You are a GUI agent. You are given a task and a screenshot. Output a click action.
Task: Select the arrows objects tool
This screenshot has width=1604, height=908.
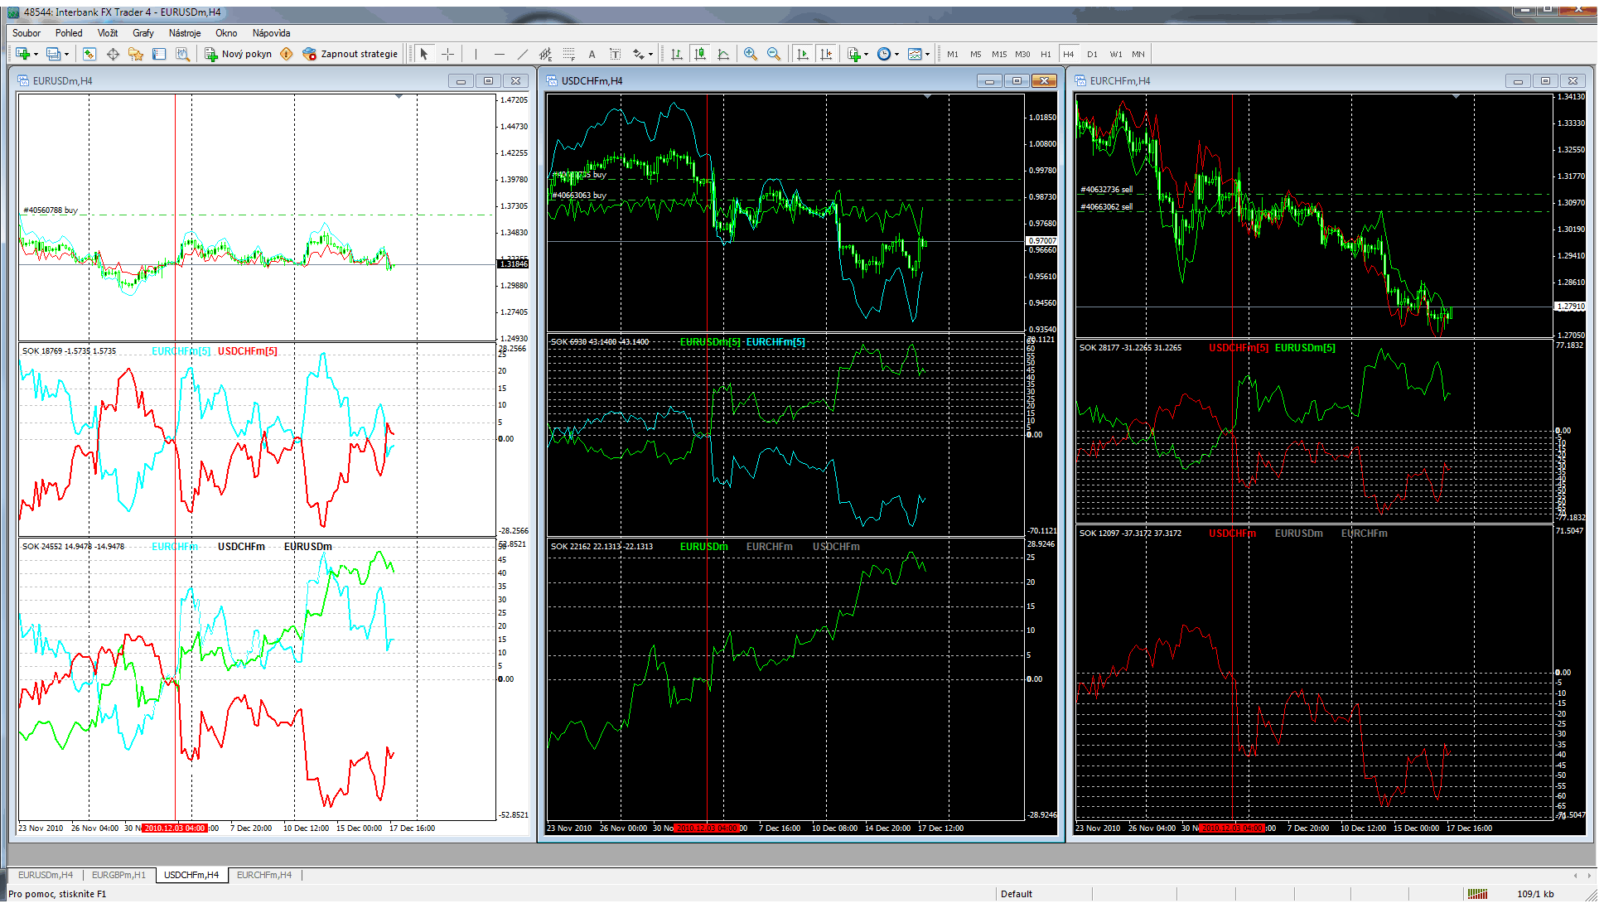point(638,54)
